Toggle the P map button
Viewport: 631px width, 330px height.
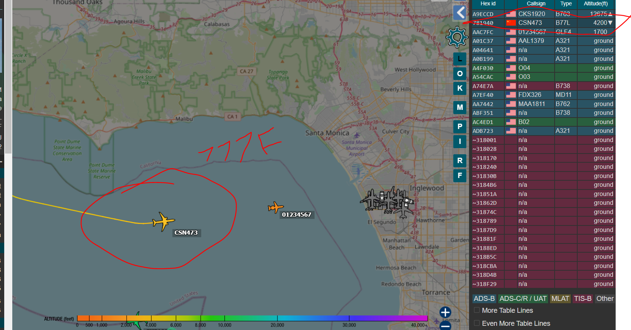pyautogui.click(x=460, y=126)
